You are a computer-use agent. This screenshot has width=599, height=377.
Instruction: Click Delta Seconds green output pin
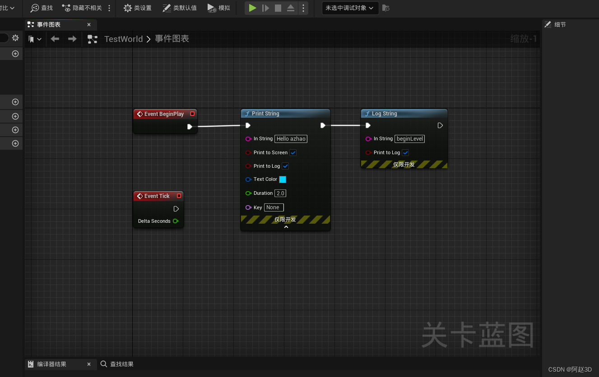point(176,221)
